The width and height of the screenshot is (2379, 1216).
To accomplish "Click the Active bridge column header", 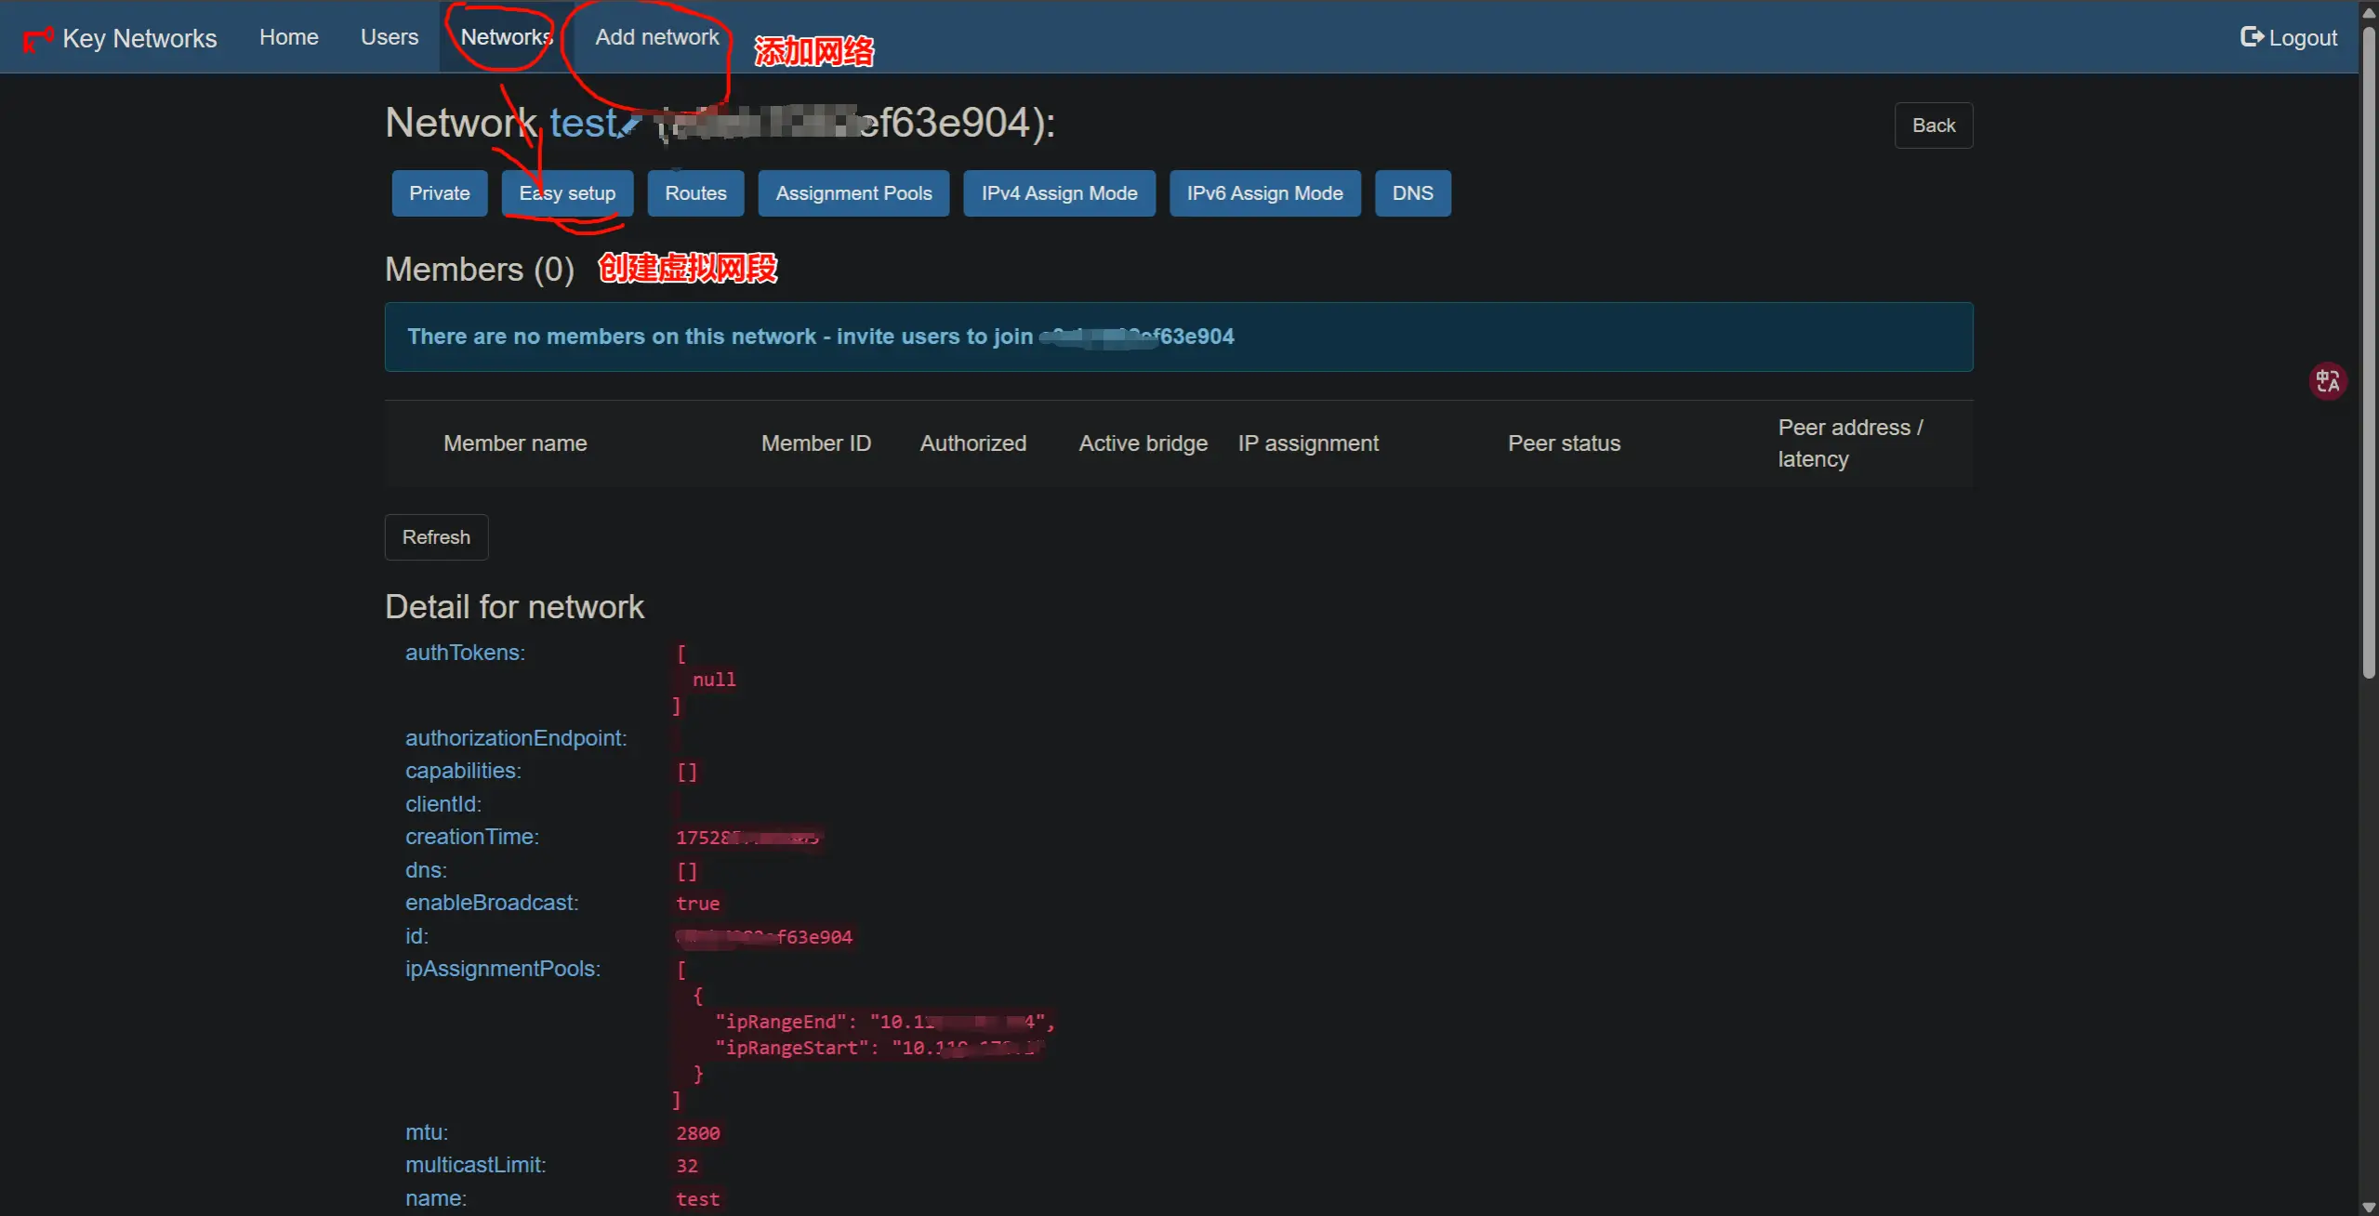I will pyautogui.click(x=1143, y=443).
